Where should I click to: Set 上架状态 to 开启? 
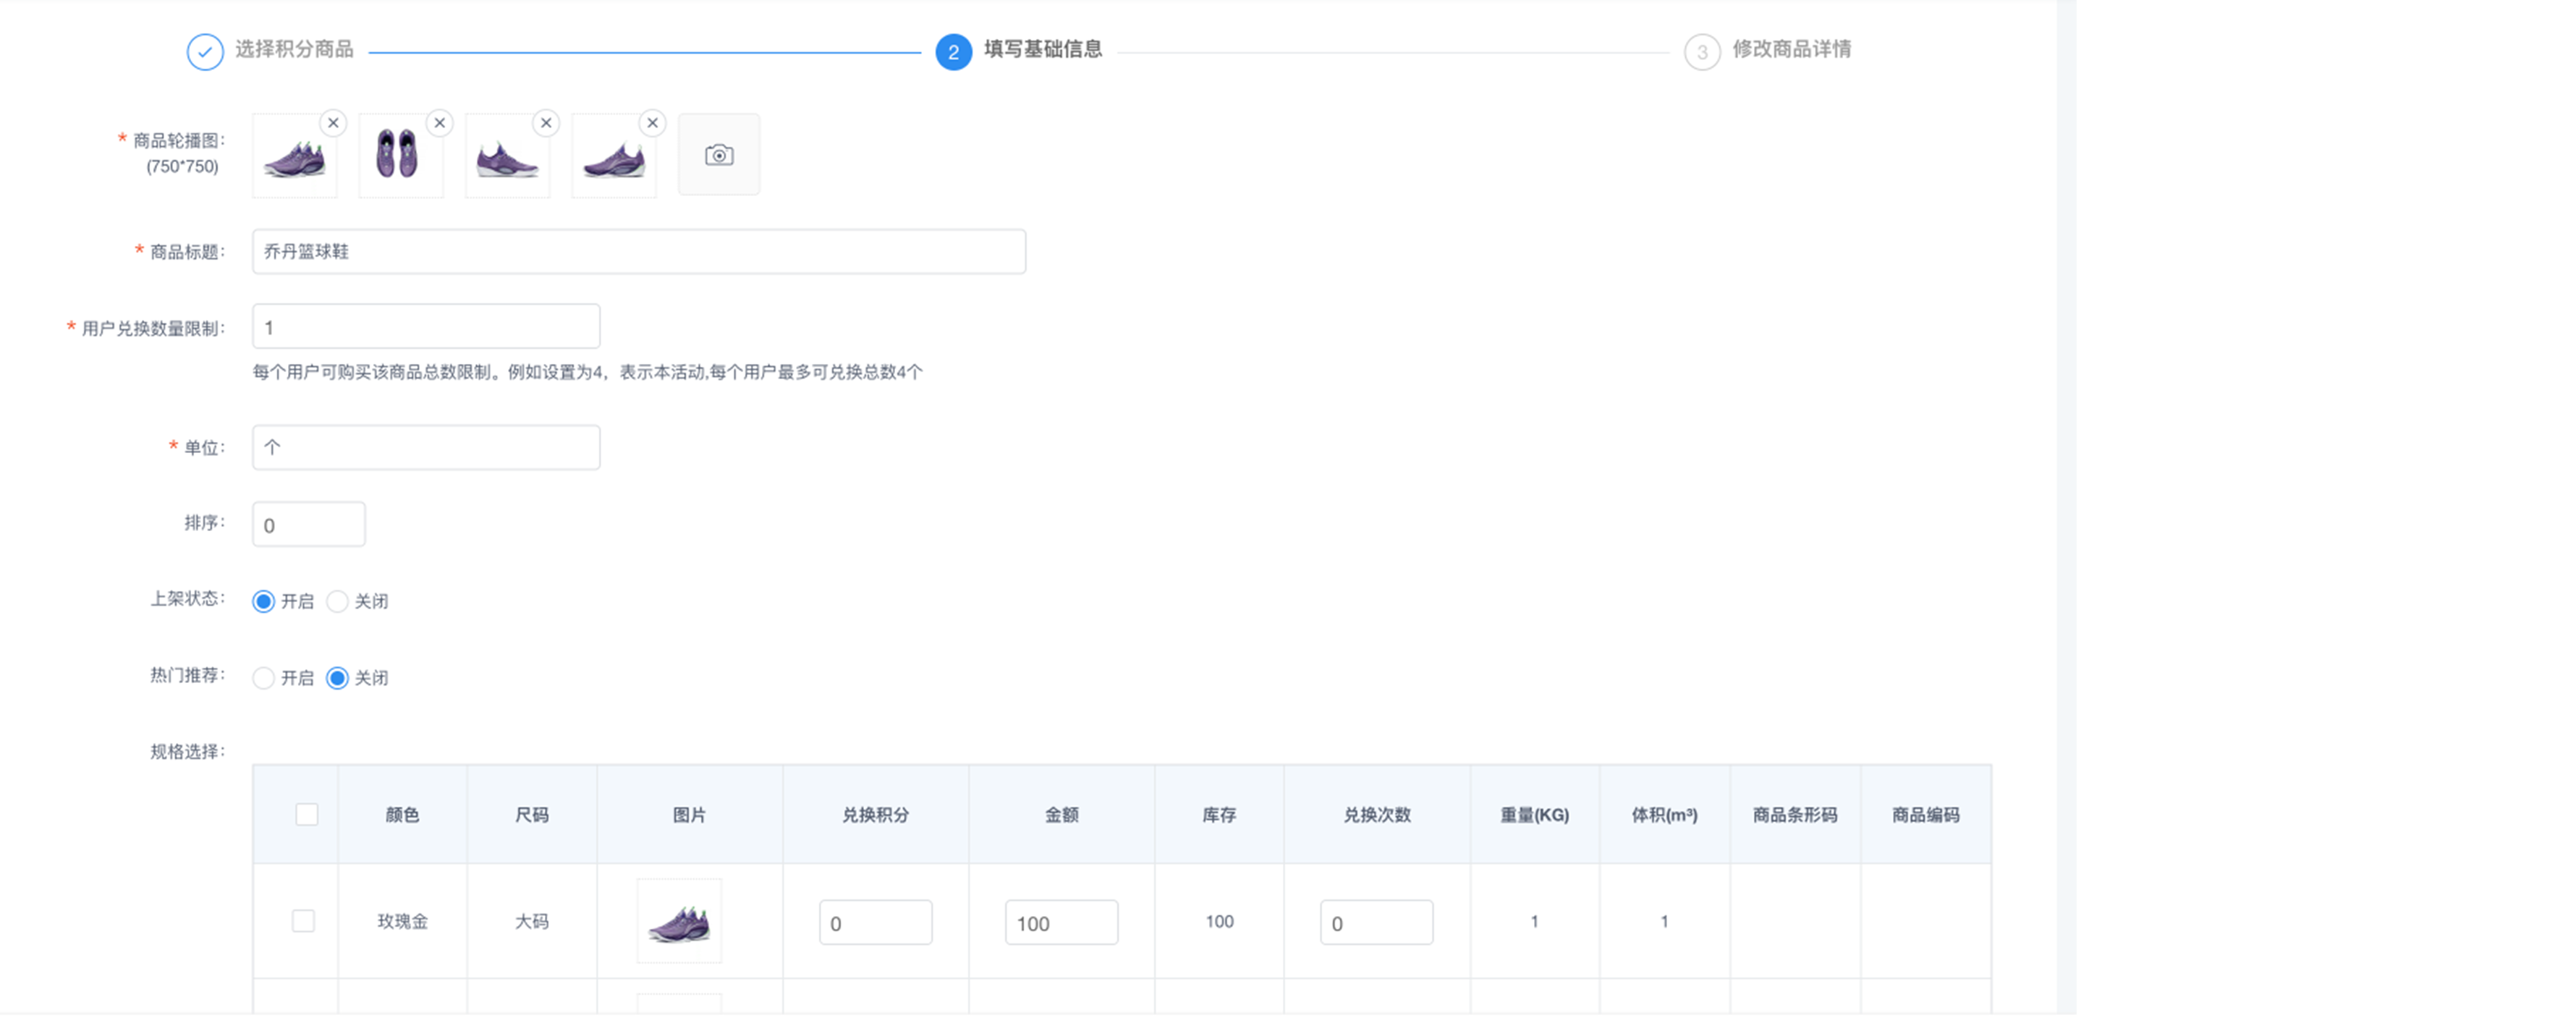click(x=264, y=602)
